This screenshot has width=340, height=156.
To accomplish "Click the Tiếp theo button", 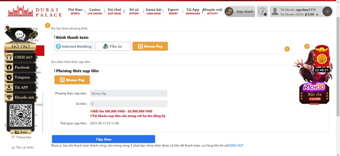I will [103, 139].
